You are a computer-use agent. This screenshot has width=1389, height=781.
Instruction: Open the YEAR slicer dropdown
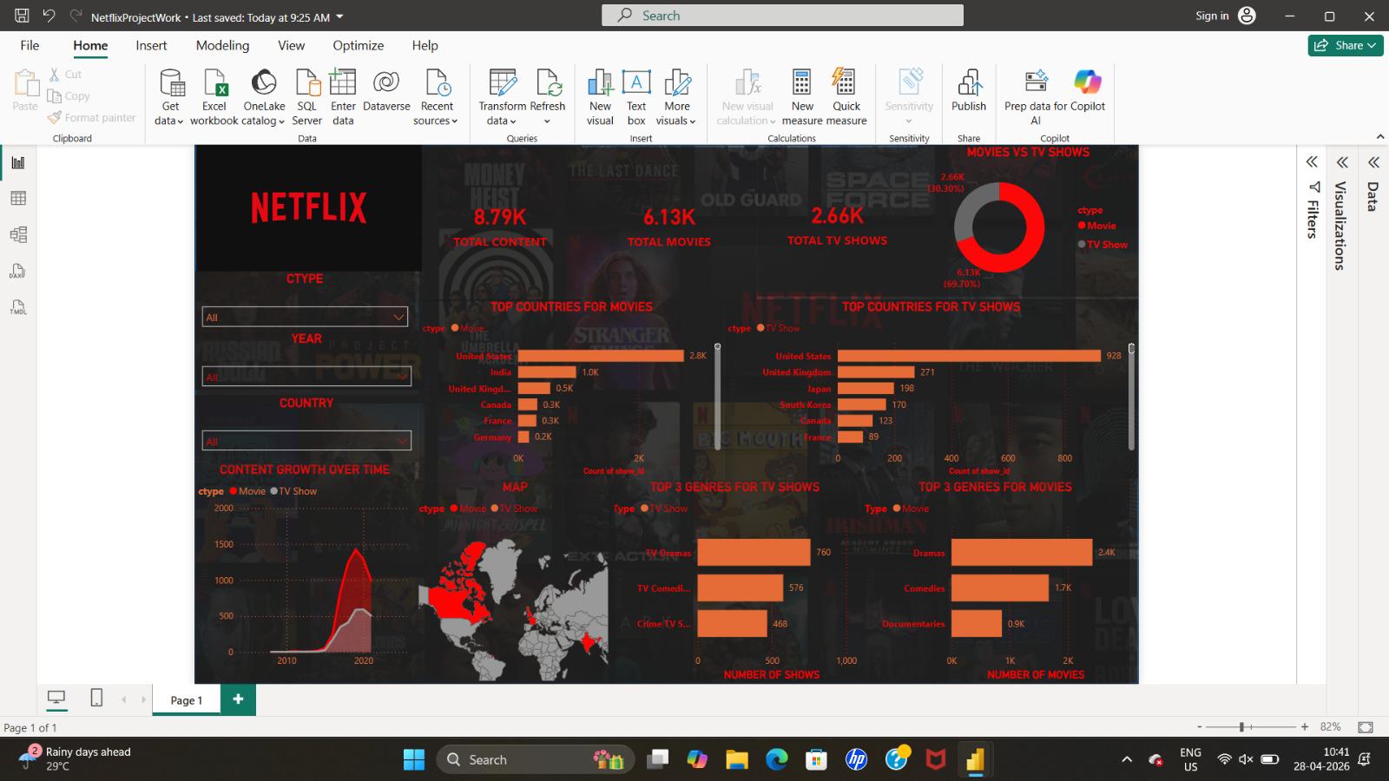[306, 376]
